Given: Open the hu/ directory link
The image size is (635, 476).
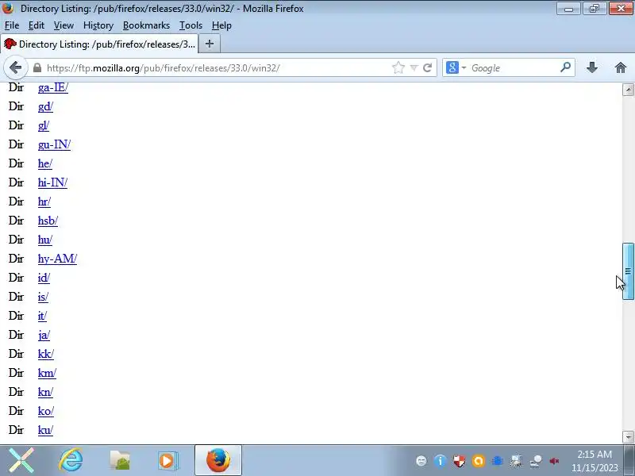Looking at the screenshot, I should [x=45, y=240].
